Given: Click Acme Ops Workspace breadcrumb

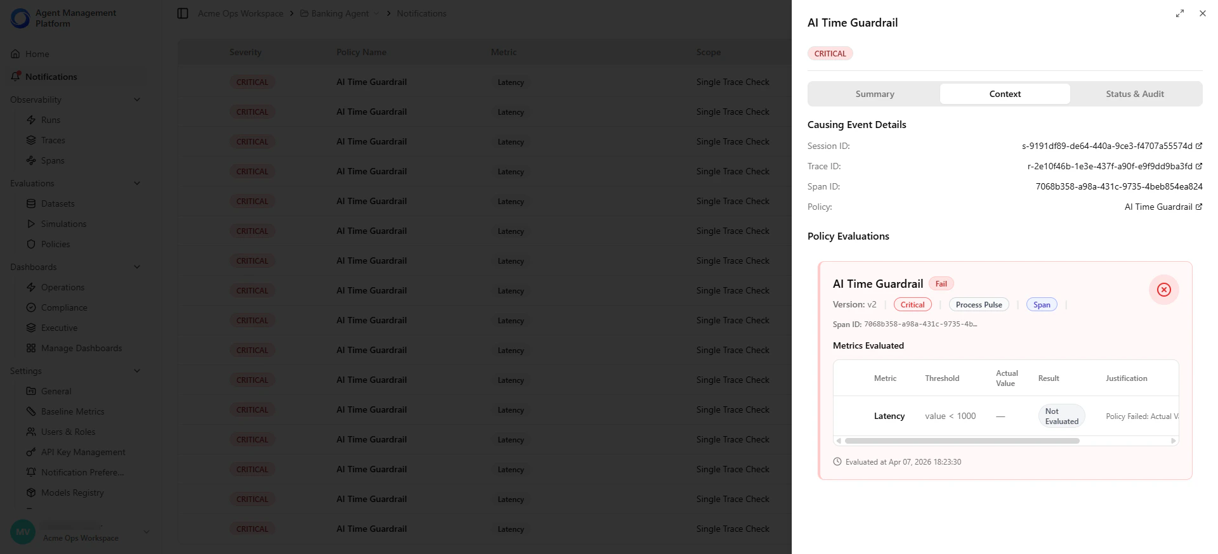Looking at the screenshot, I should click(240, 13).
